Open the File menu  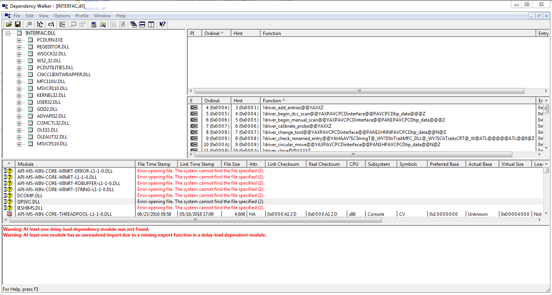17,16
